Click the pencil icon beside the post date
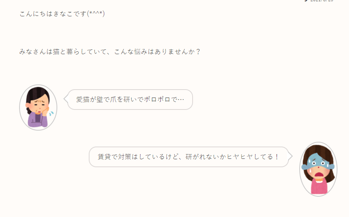This screenshot has width=349, height=217. tap(306, 1)
